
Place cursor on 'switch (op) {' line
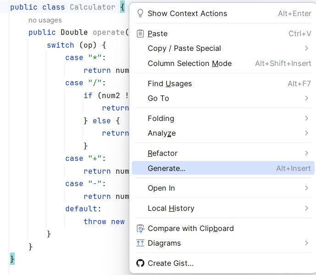click(x=77, y=45)
